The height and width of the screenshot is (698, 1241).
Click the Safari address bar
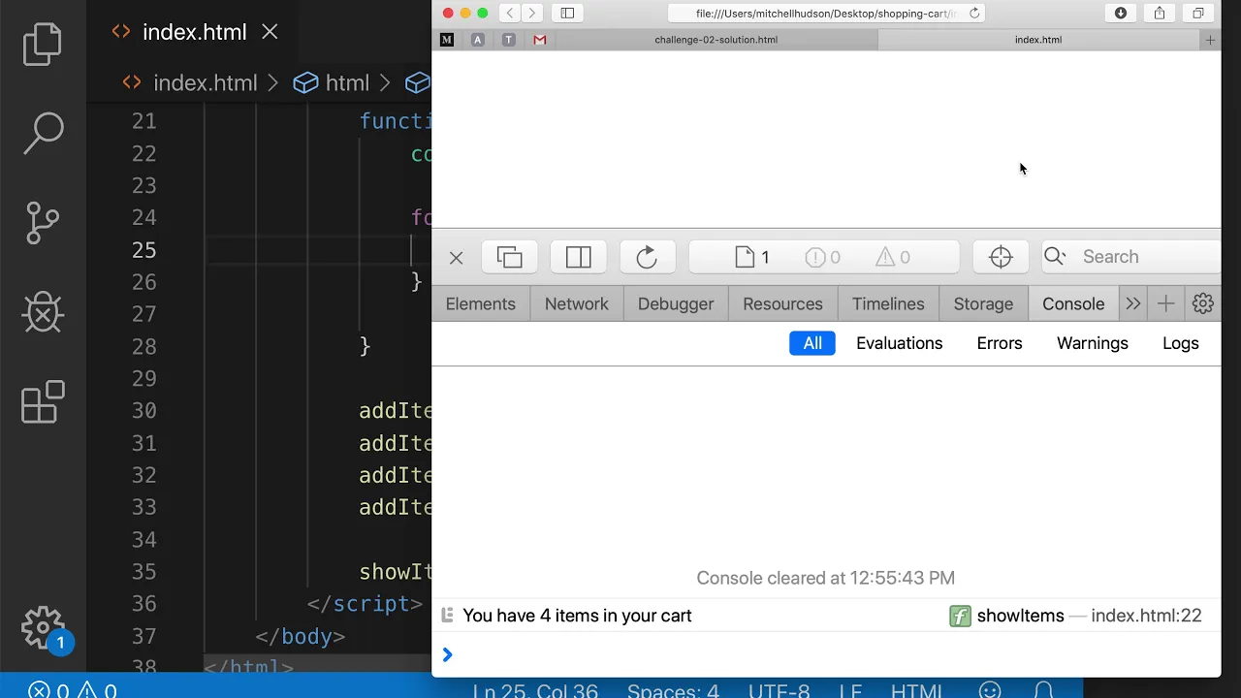[x=826, y=13]
